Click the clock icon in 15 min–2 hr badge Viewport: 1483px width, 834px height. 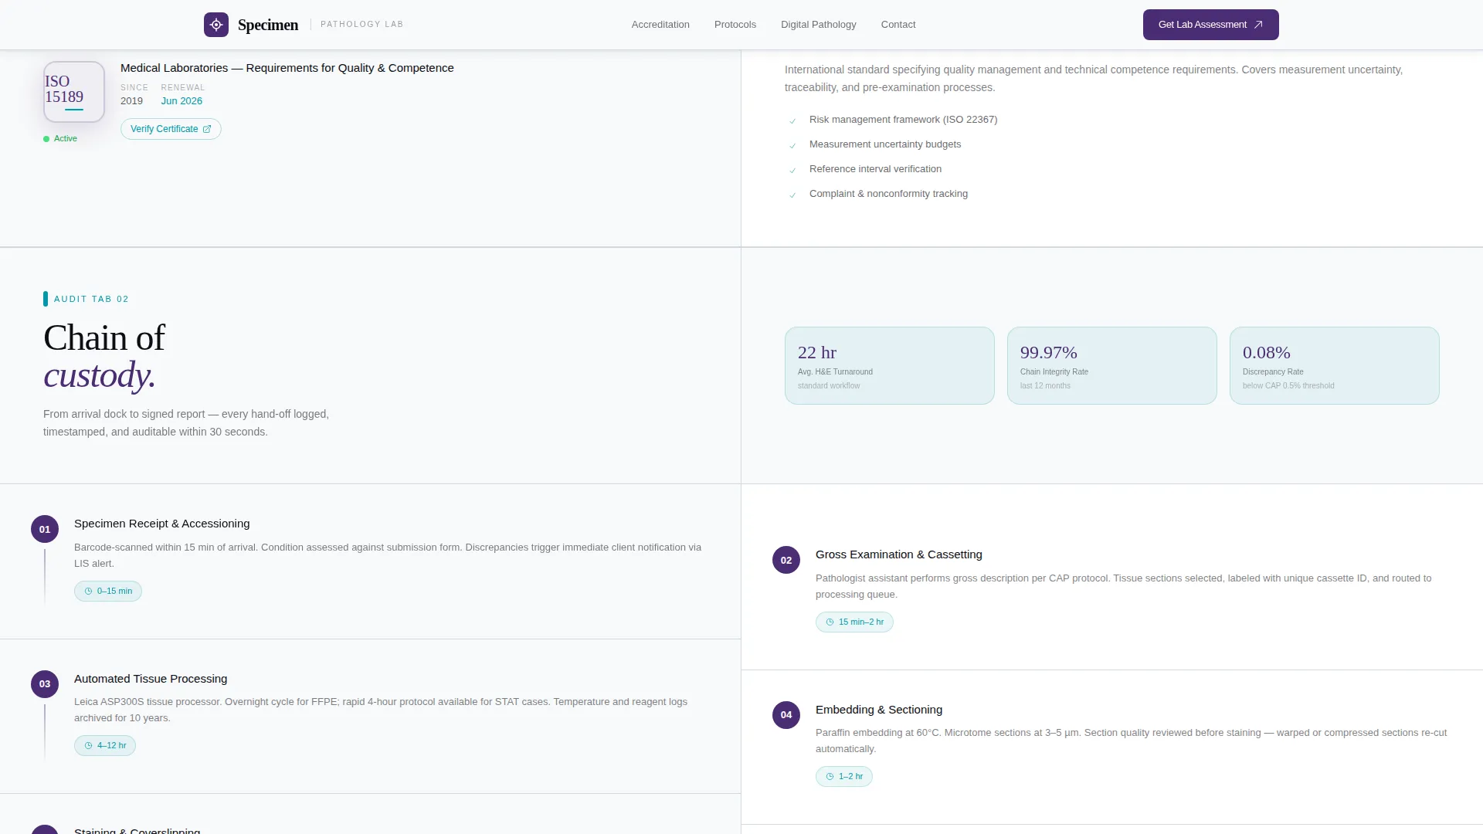[830, 622]
